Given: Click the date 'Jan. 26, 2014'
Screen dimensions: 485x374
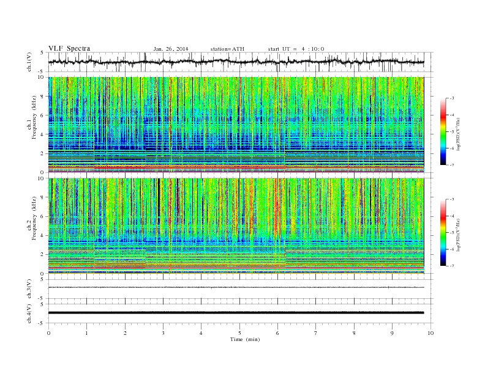Looking at the screenshot, I should [171, 49].
